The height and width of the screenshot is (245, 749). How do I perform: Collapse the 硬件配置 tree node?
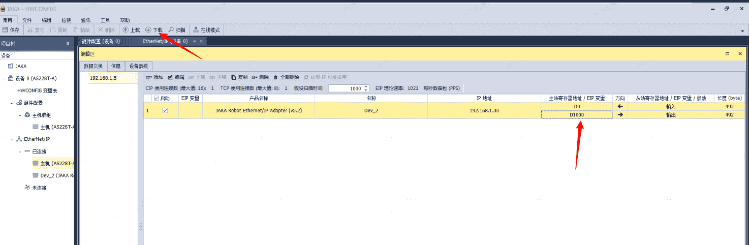pos(12,103)
